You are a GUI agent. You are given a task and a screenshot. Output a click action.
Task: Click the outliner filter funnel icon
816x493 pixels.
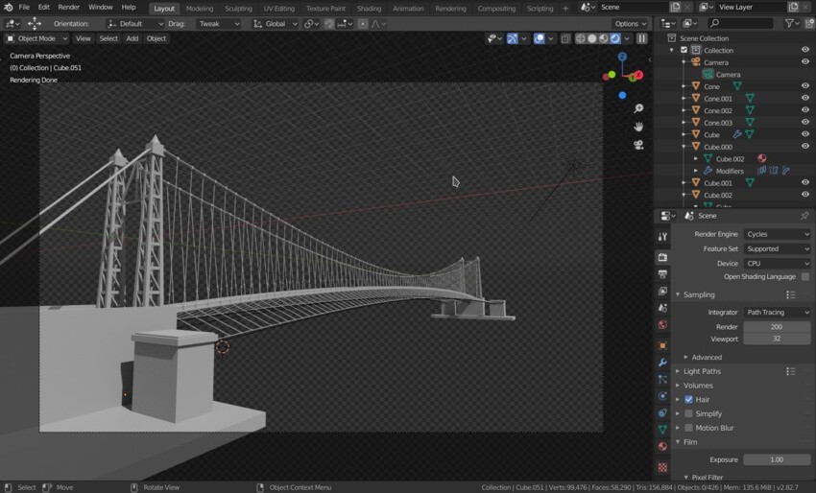coord(789,23)
